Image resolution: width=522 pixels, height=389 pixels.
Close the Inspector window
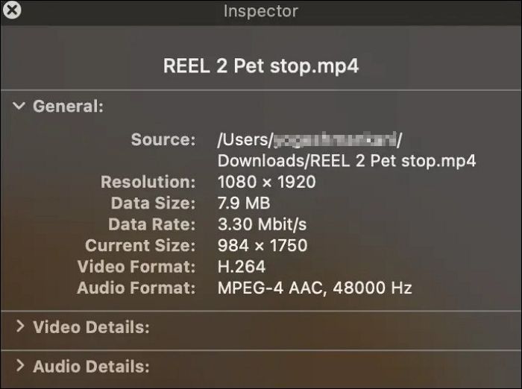(12, 11)
